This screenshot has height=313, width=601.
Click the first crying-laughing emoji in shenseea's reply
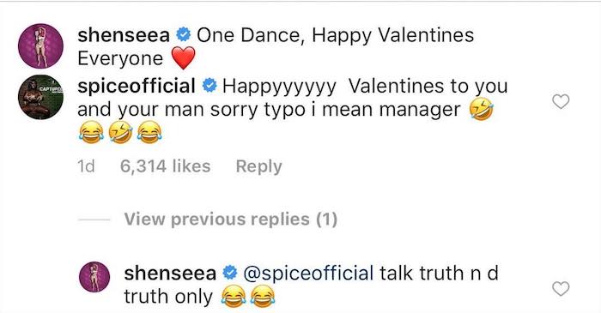click(234, 297)
